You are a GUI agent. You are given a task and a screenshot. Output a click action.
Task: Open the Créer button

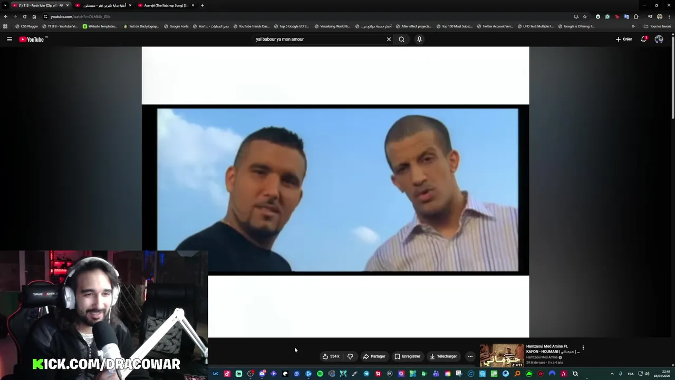click(x=624, y=39)
